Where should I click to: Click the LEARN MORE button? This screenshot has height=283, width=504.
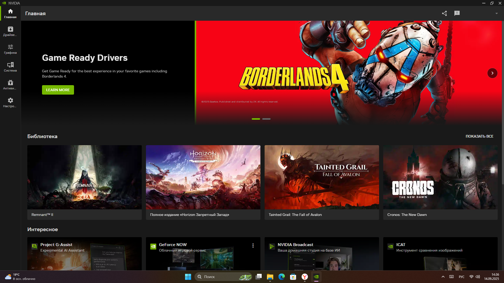point(58,90)
